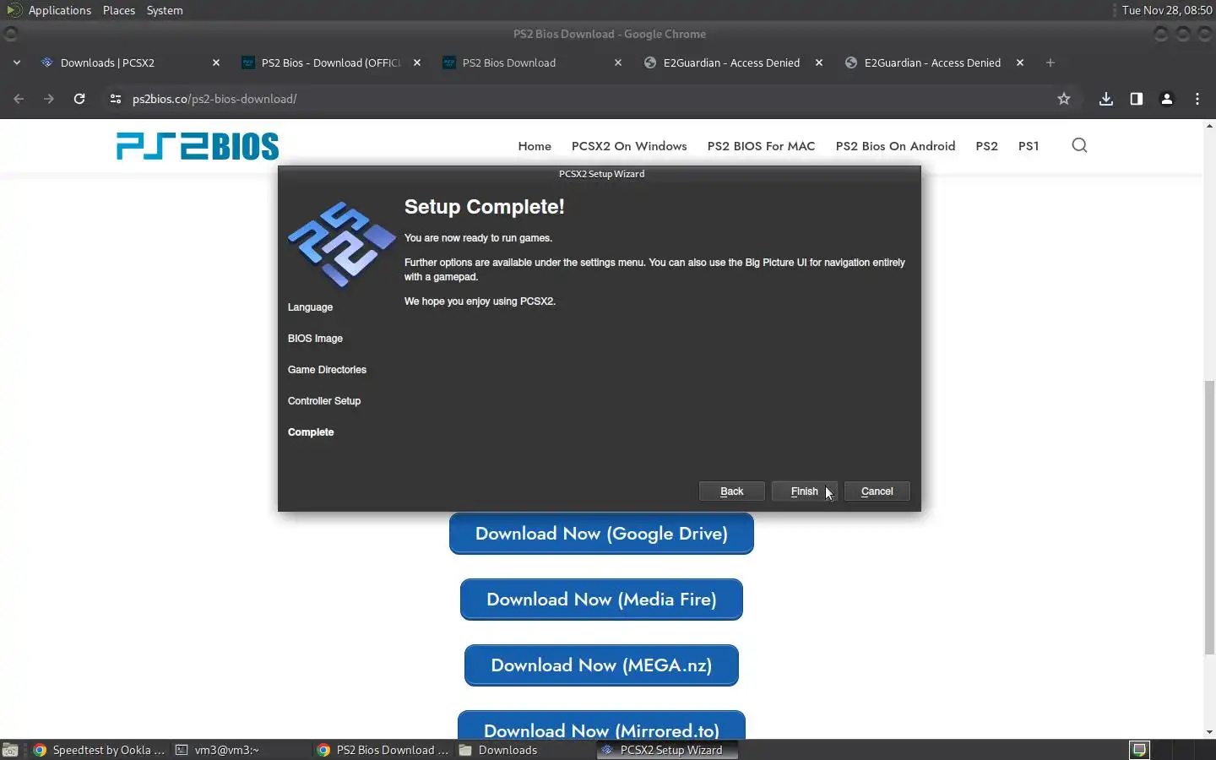This screenshot has width=1216, height=760.
Task: Click Chrome's back navigation arrow
Action: tap(19, 99)
